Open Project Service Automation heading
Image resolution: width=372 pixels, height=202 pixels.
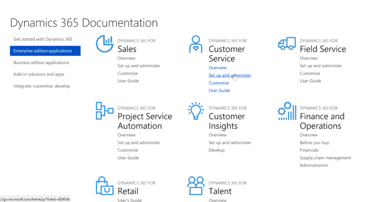pos(145,121)
